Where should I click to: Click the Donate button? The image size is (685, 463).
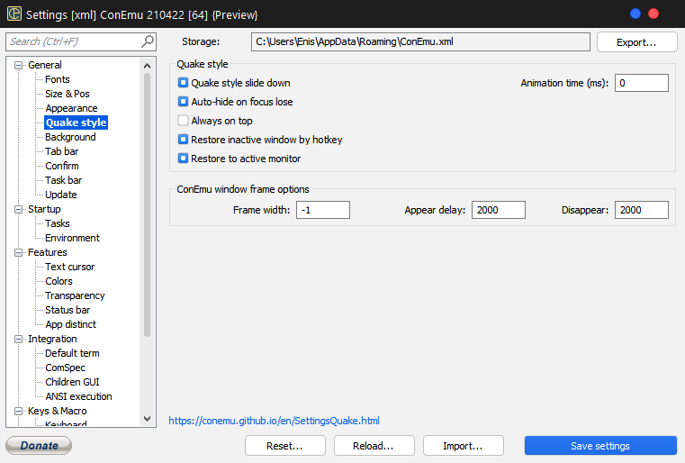pyautogui.click(x=39, y=446)
